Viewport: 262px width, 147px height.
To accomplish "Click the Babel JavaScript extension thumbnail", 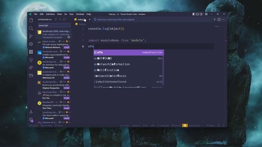I will click(x=39, y=42).
